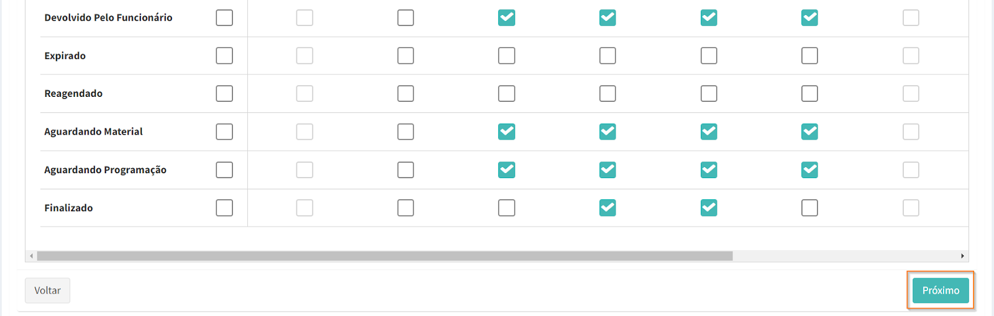
Task: Tick the fourth checkbox in Finalizado row
Action: [506, 208]
